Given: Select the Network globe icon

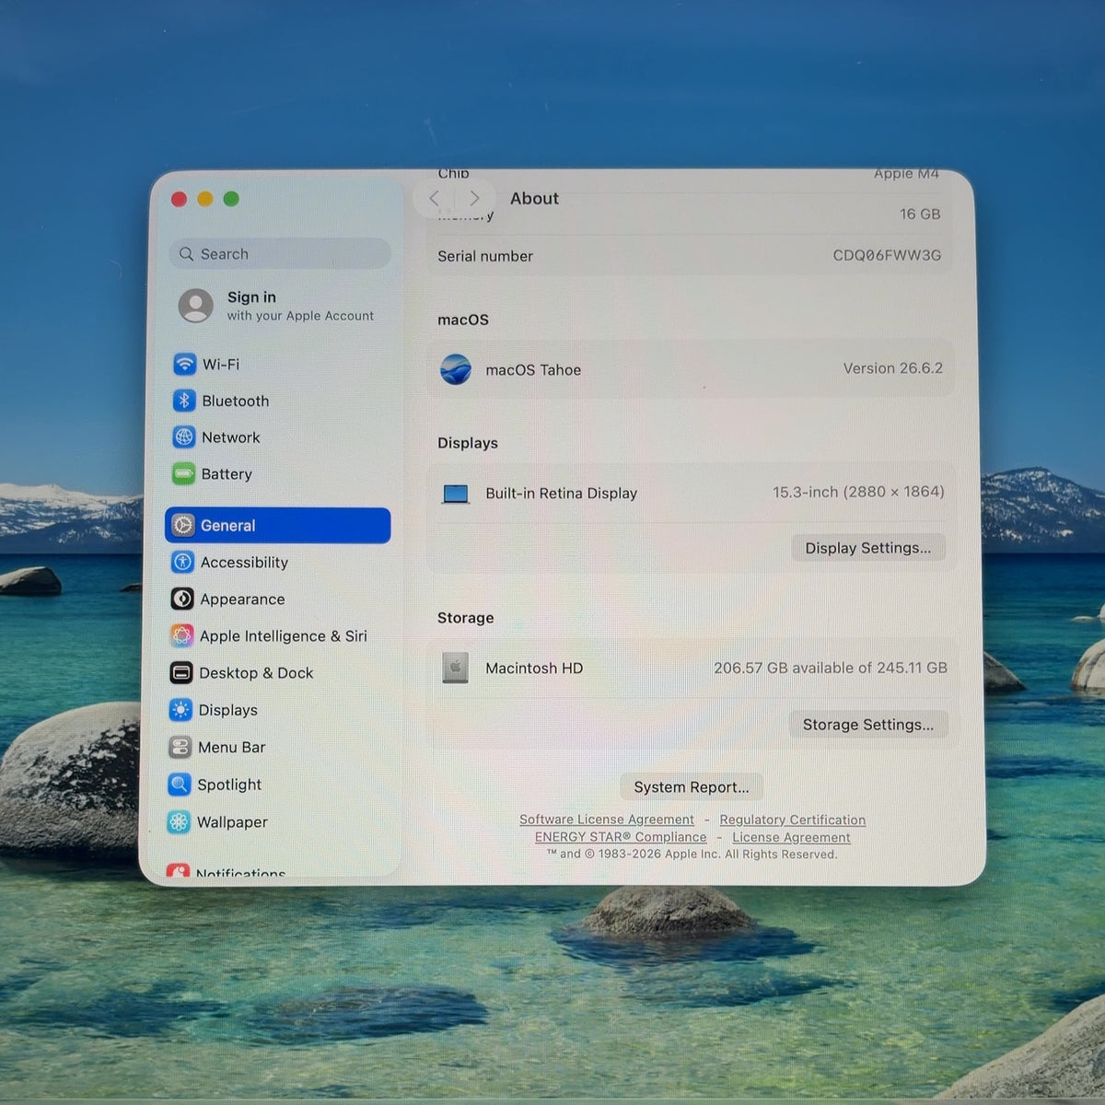Looking at the screenshot, I should [184, 437].
